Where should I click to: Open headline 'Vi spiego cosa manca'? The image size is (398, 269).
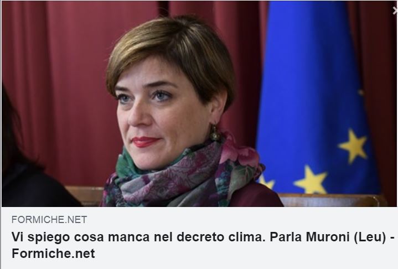coord(203,245)
